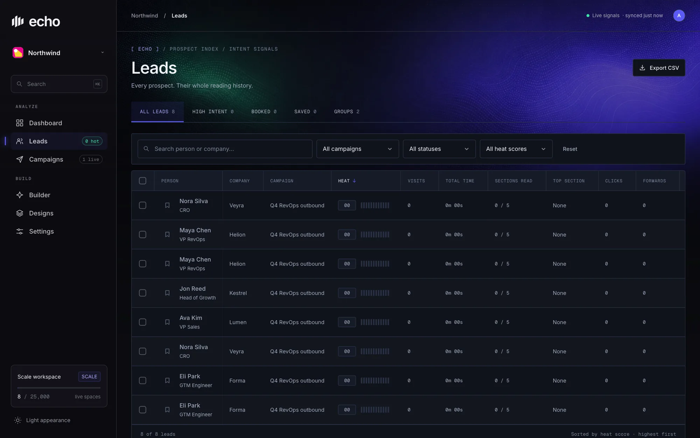Screen dimensions: 700x438
Task: Click the Scale workspace usage progress bar
Action: [x=59, y=388]
